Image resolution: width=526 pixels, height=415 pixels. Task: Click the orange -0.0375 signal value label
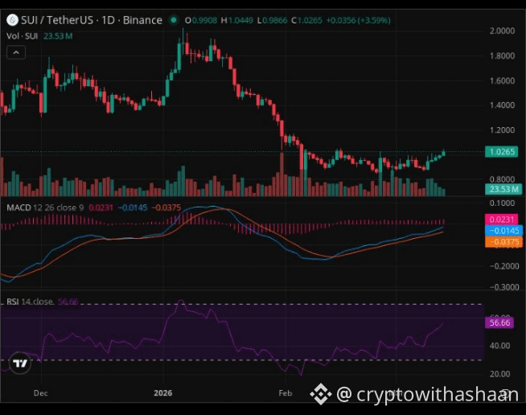(503, 241)
